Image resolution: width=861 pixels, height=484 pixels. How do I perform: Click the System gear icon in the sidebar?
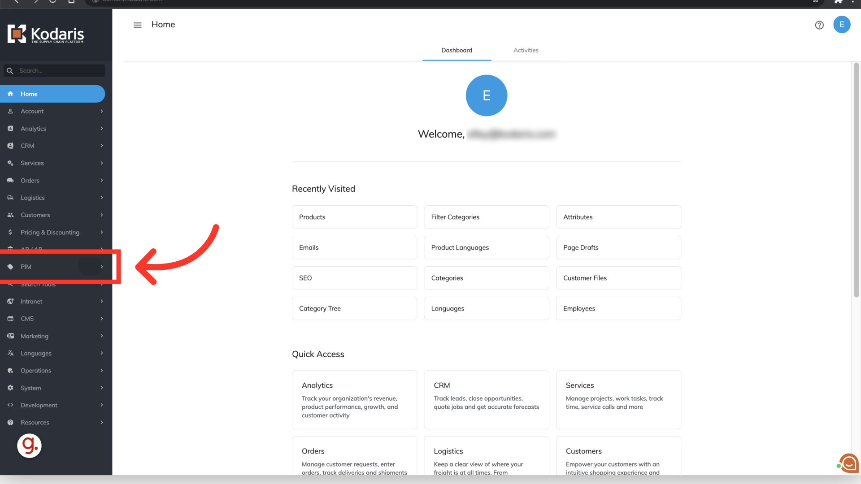tap(10, 388)
